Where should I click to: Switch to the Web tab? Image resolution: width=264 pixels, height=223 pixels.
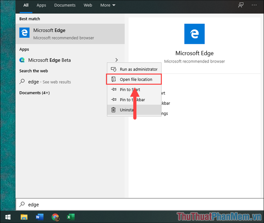coord(88,5)
